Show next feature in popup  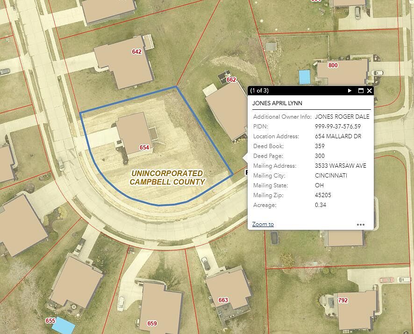350,91
